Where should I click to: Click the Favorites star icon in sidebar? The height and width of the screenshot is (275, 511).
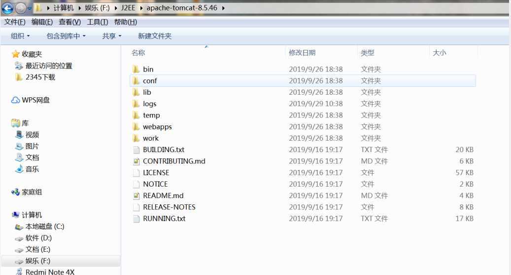coord(15,54)
